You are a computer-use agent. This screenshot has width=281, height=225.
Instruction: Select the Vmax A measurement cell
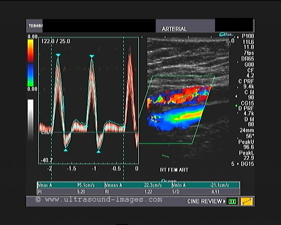[71, 185]
